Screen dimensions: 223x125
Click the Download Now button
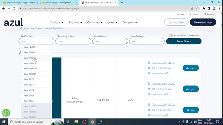203,22
